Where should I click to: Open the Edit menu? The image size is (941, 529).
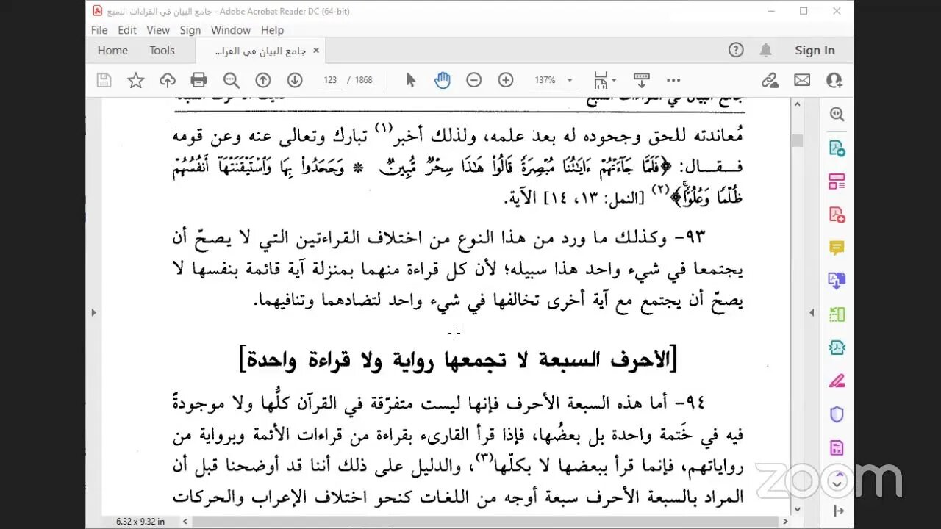tap(127, 30)
